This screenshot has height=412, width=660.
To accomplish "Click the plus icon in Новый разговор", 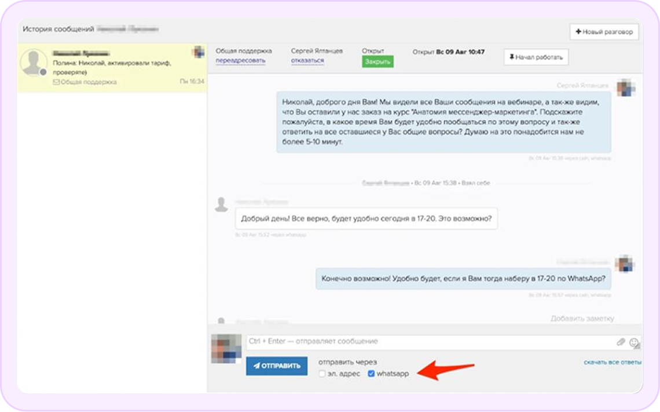I will (578, 32).
